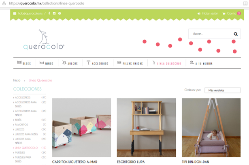This screenshot has height=165, width=249.
Task: Focus the Buscar search field
Action: coord(211,34)
